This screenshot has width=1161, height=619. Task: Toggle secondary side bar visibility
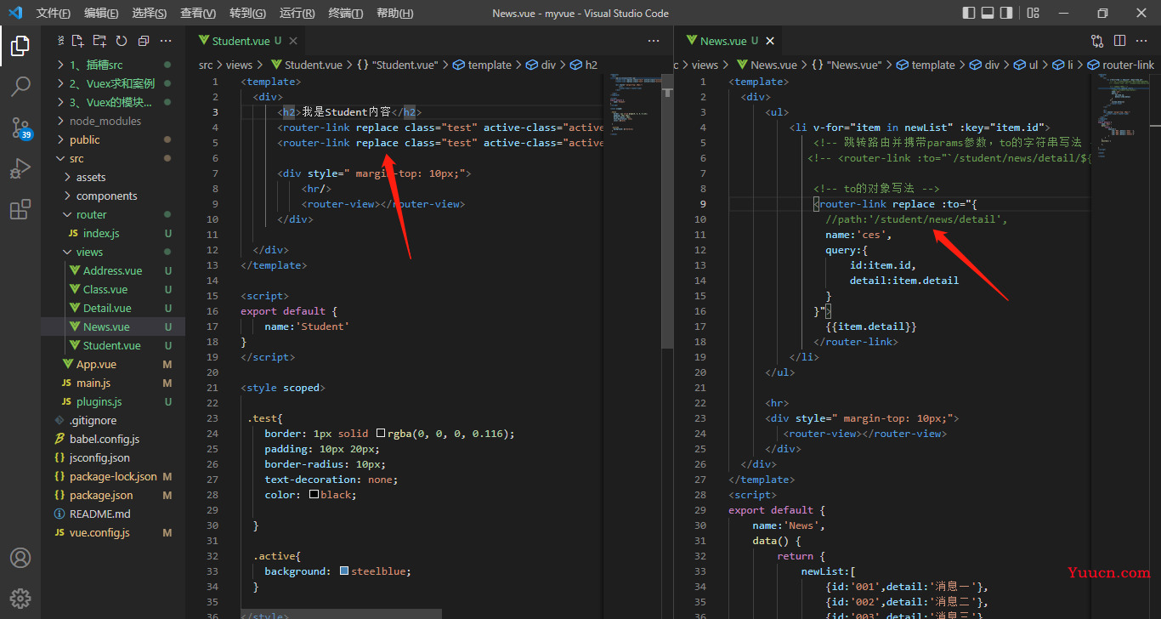click(1006, 13)
